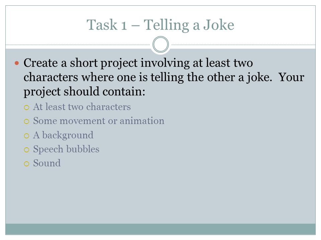The width and height of the screenshot is (321, 240).
Task: Select the ring bullet next to 'Some movement or animation'
Action: tap(27, 122)
